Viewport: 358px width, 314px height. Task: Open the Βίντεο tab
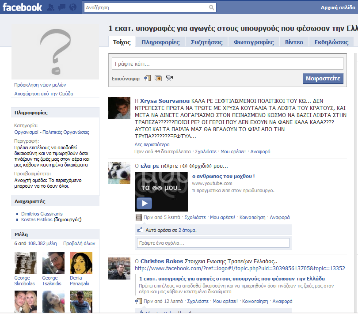click(x=294, y=42)
